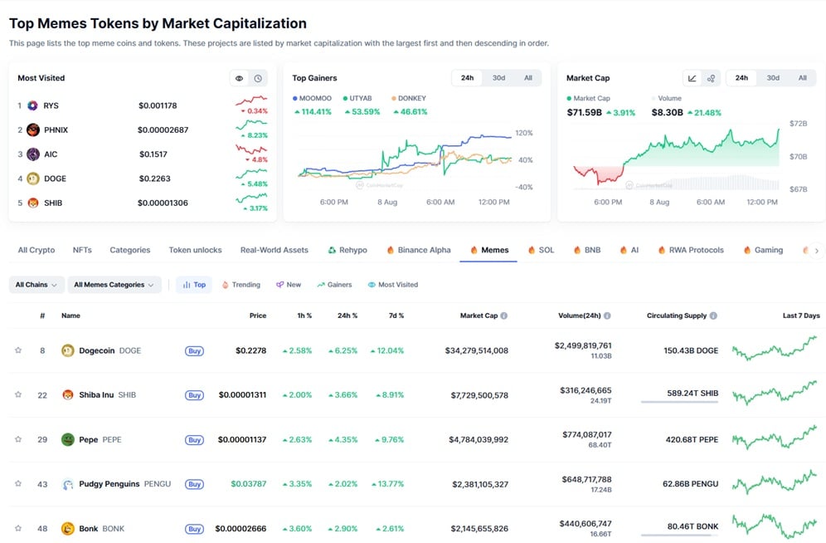The width and height of the screenshot is (826, 543).
Task: Click Buy button for Shiba Inu
Action: (194, 395)
